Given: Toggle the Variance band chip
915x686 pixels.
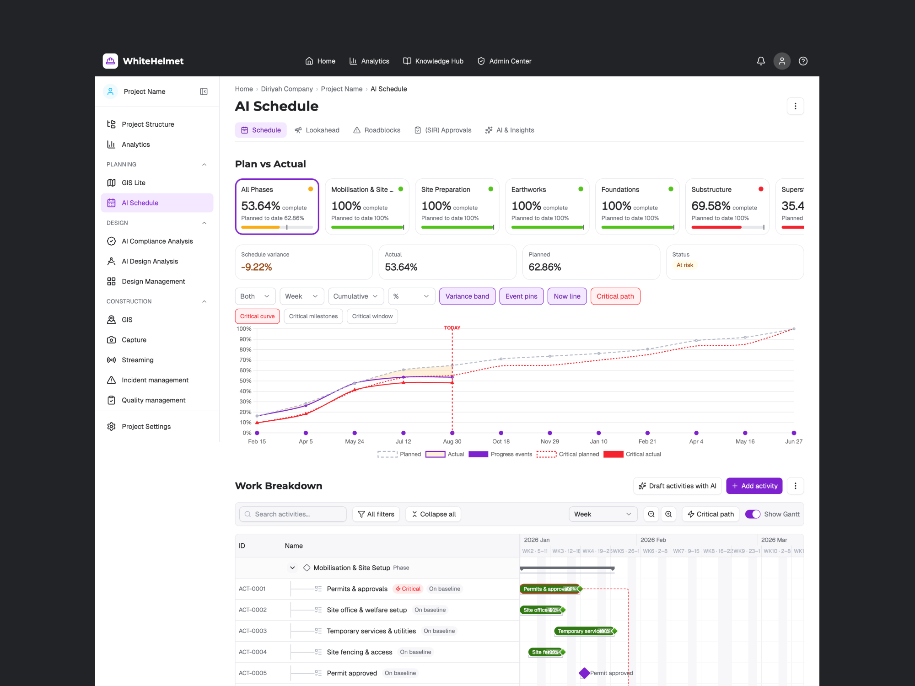Looking at the screenshot, I should pyautogui.click(x=467, y=296).
